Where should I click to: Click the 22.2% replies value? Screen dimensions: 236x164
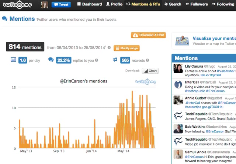point(64,60)
